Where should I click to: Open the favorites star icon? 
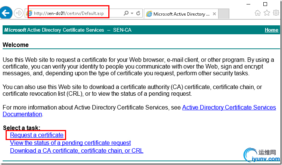pos(267,13)
